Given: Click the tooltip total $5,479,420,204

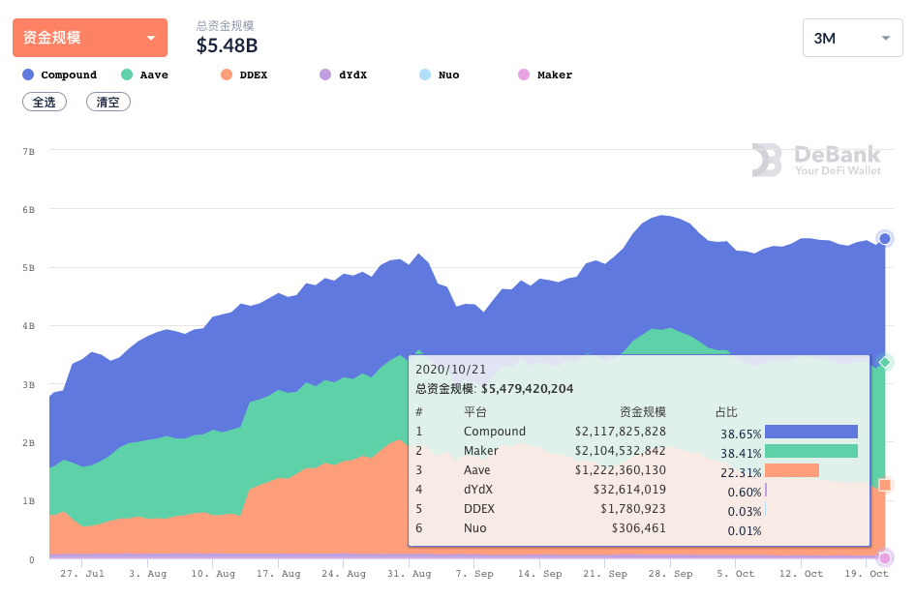Looking at the screenshot, I should pos(528,389).
